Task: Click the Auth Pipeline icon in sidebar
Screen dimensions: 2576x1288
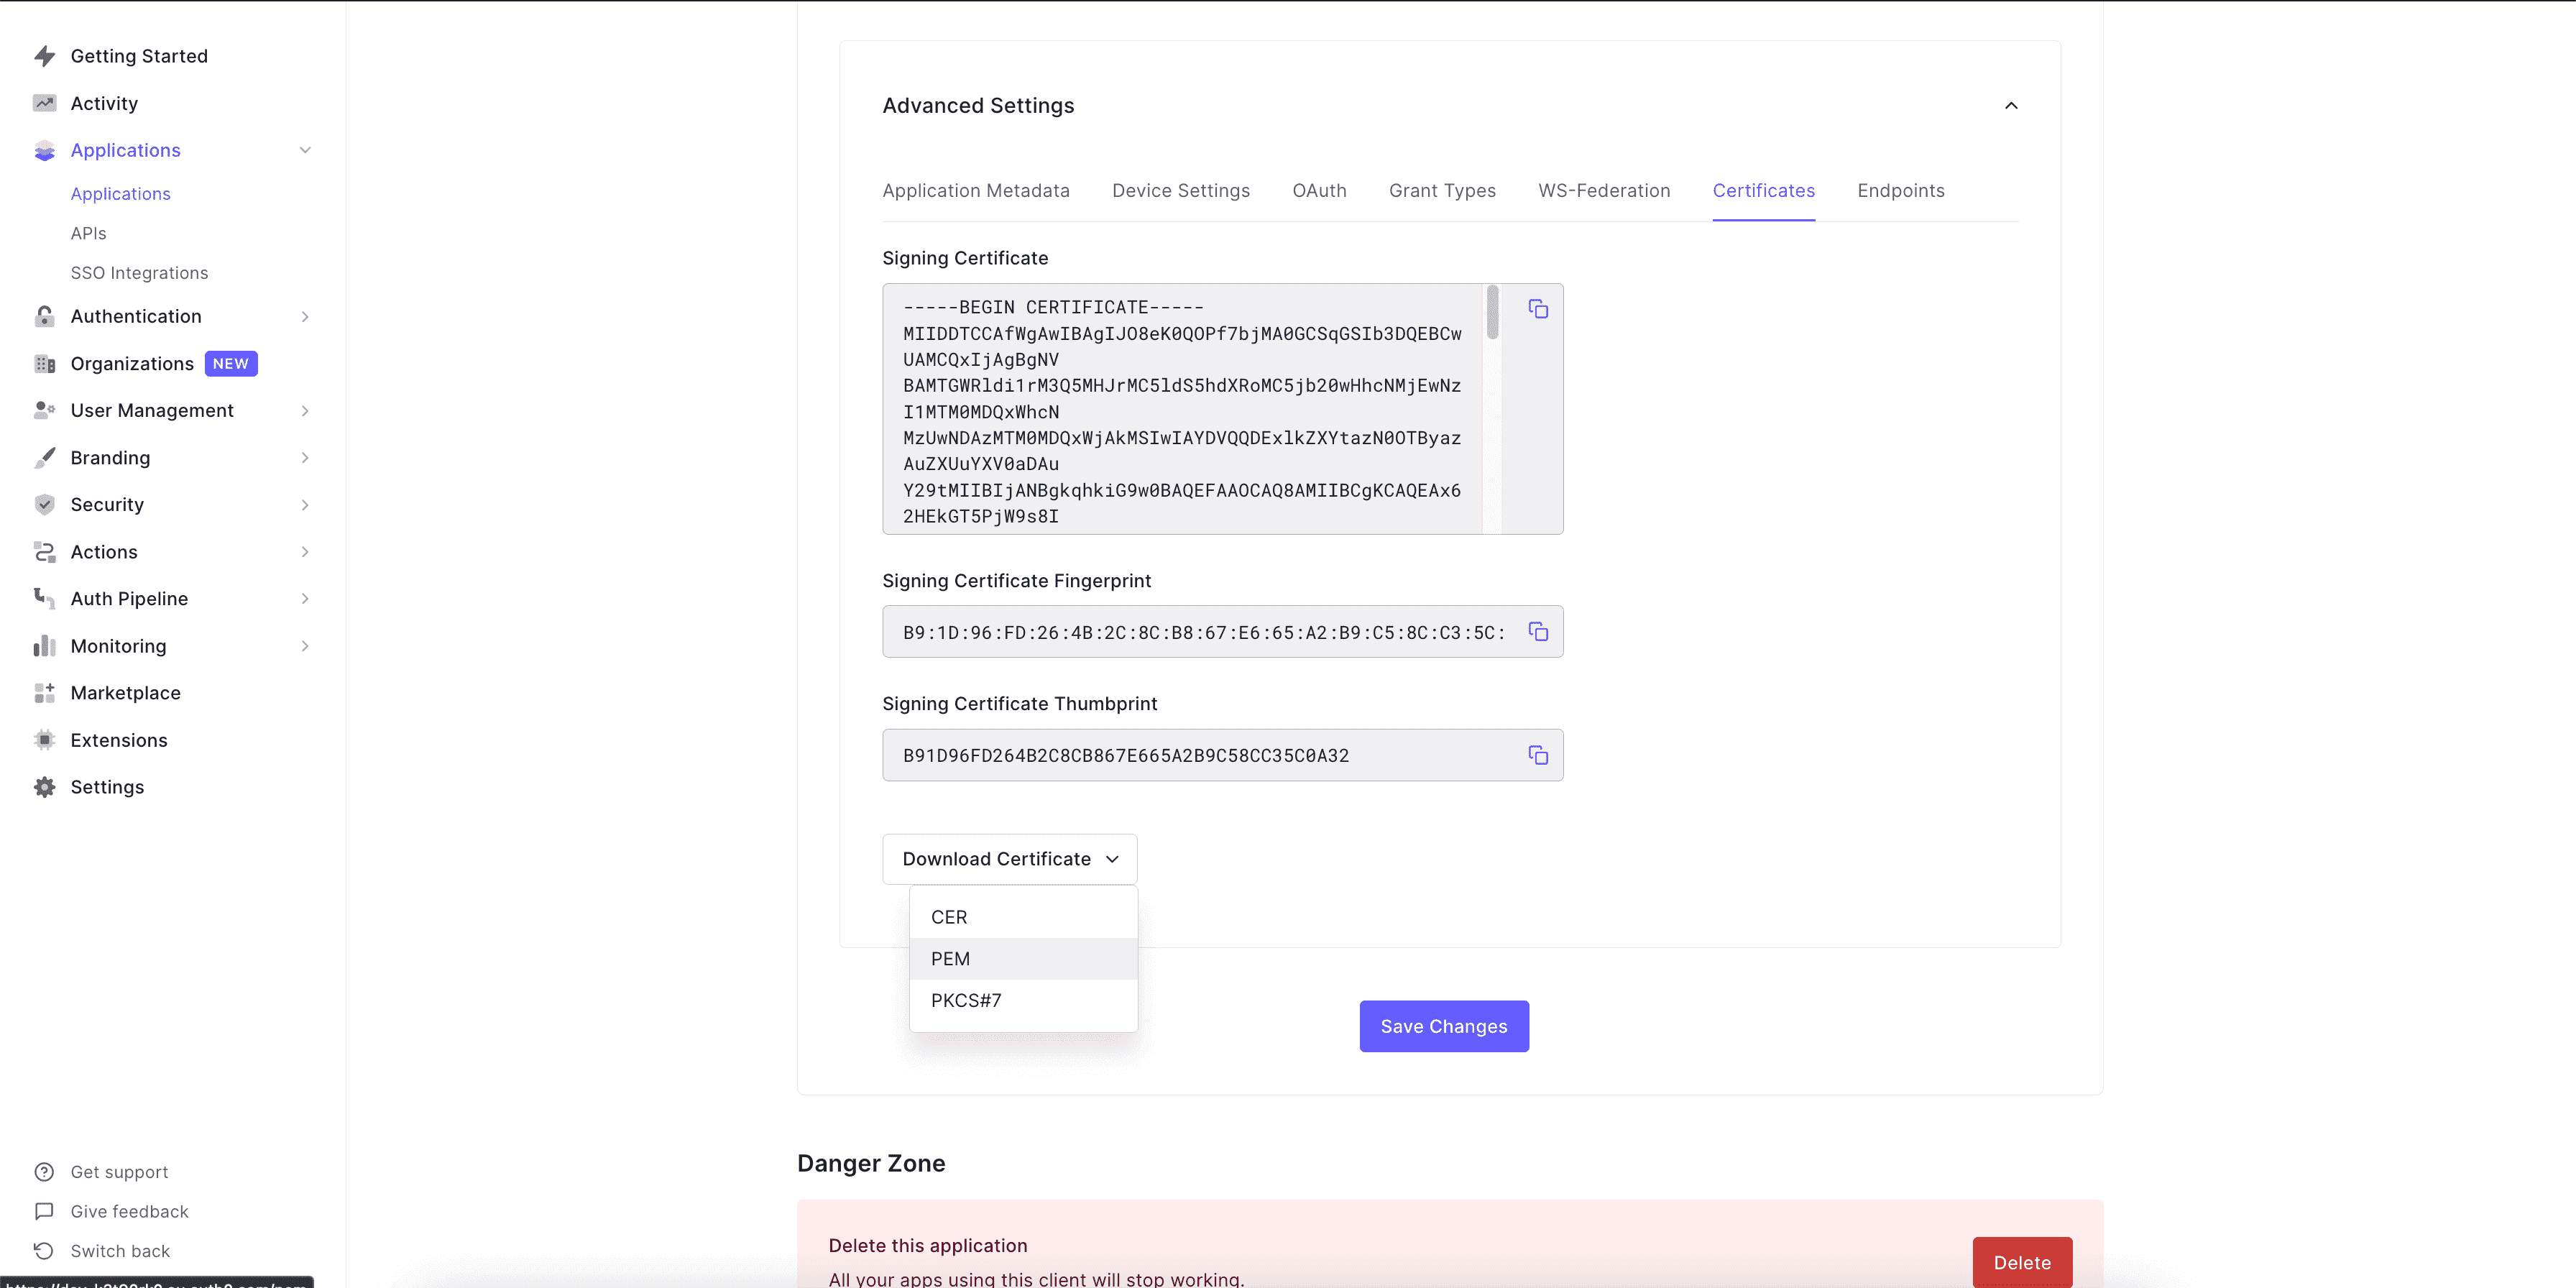Action: (x=45, y=597)
